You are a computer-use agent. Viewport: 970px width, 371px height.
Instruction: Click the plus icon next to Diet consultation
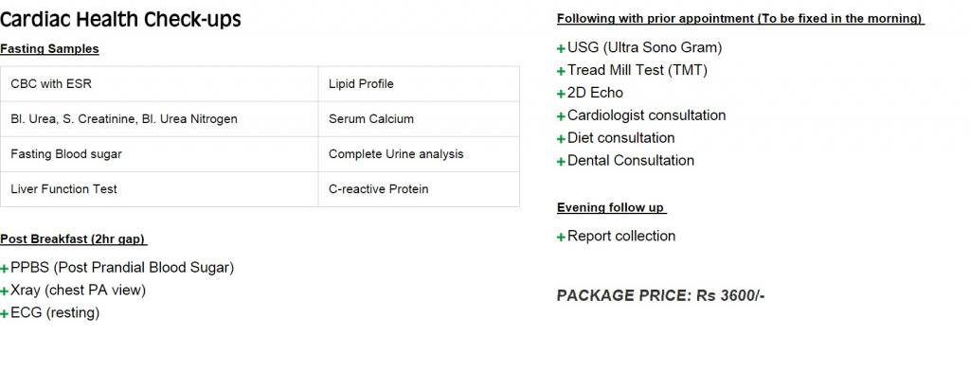pos(561,139)
